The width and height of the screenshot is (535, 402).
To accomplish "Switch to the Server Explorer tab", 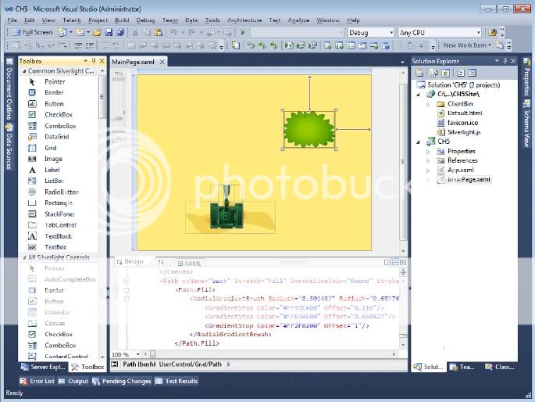I will [43, 367].
